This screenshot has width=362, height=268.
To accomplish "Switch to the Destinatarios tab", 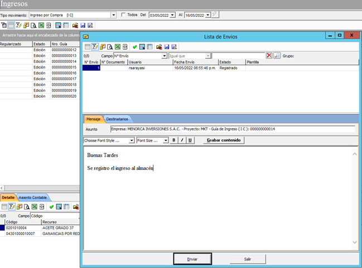I will tap(117, 119).
